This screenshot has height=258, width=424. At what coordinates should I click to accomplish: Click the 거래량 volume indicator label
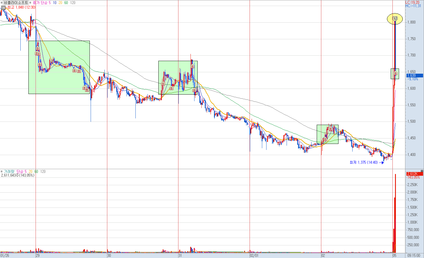click(9, 171)
